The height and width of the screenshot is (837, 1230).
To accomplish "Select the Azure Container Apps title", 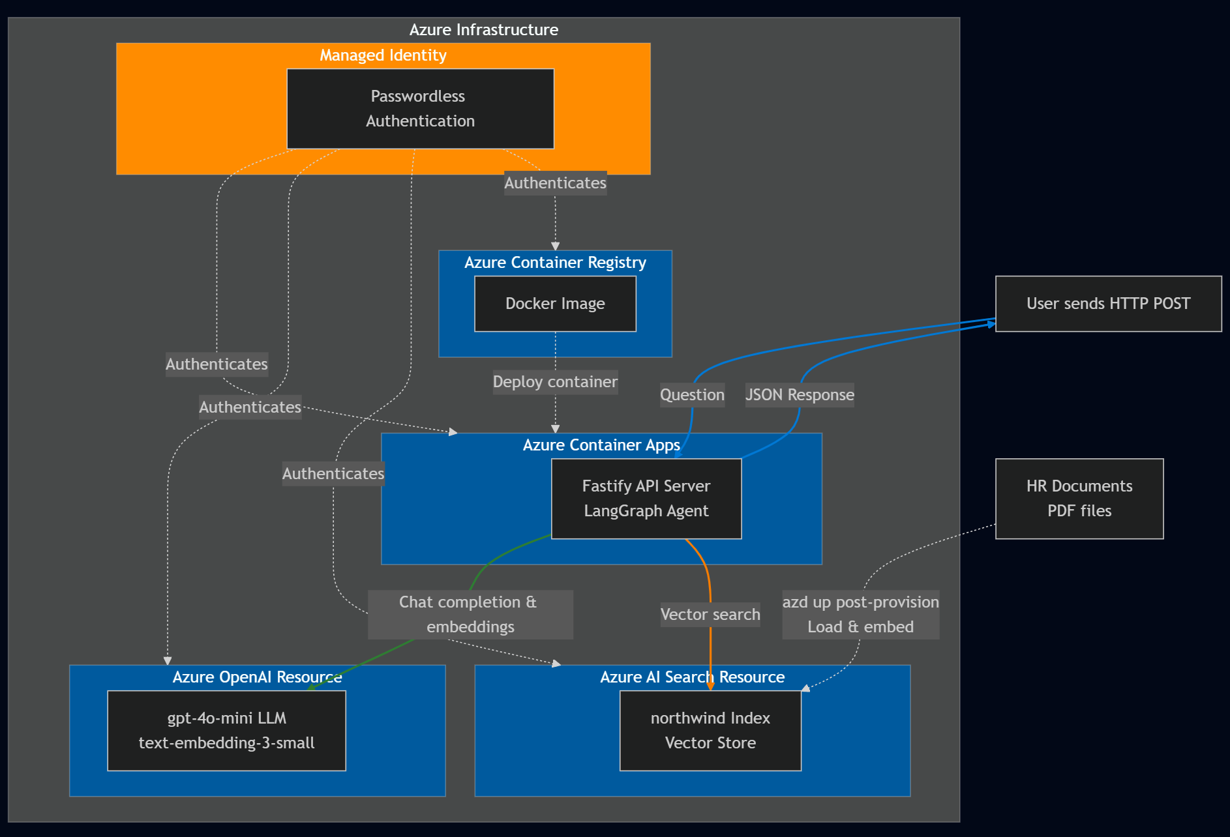I will tap(601, 445).
